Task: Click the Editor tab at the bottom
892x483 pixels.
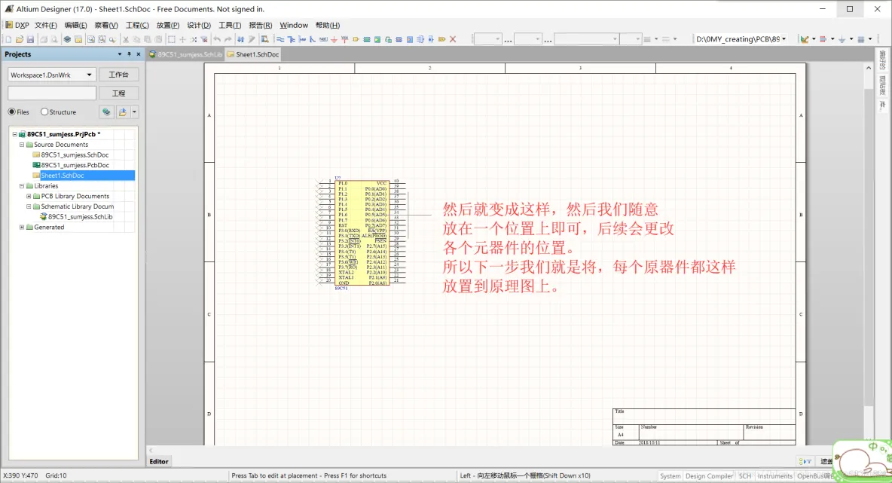Action: coord(159,461)
